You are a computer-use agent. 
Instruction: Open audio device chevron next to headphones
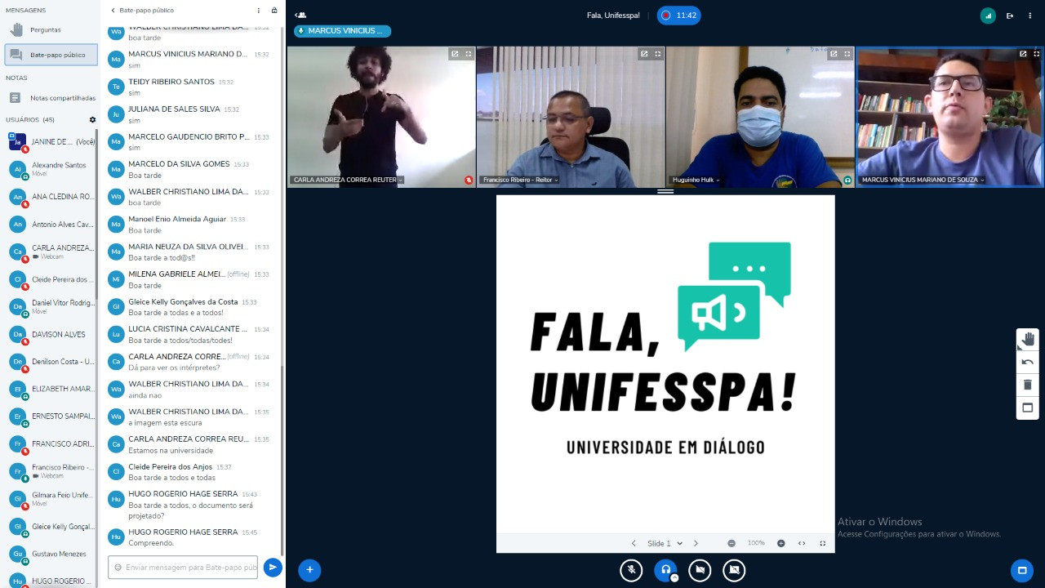(674, 578)
